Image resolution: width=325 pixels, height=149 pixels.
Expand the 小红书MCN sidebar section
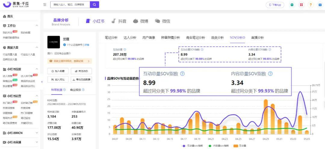[x=37, y=133]
